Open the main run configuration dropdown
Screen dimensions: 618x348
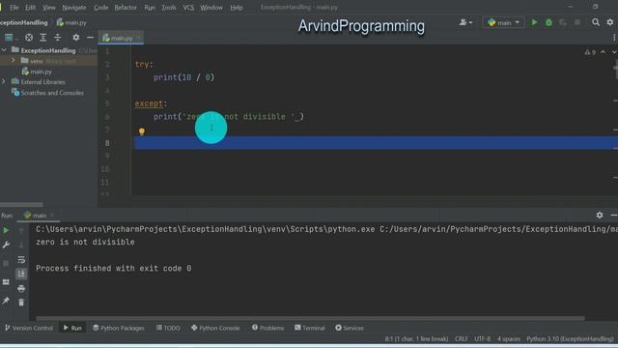[x=503, y=22]
